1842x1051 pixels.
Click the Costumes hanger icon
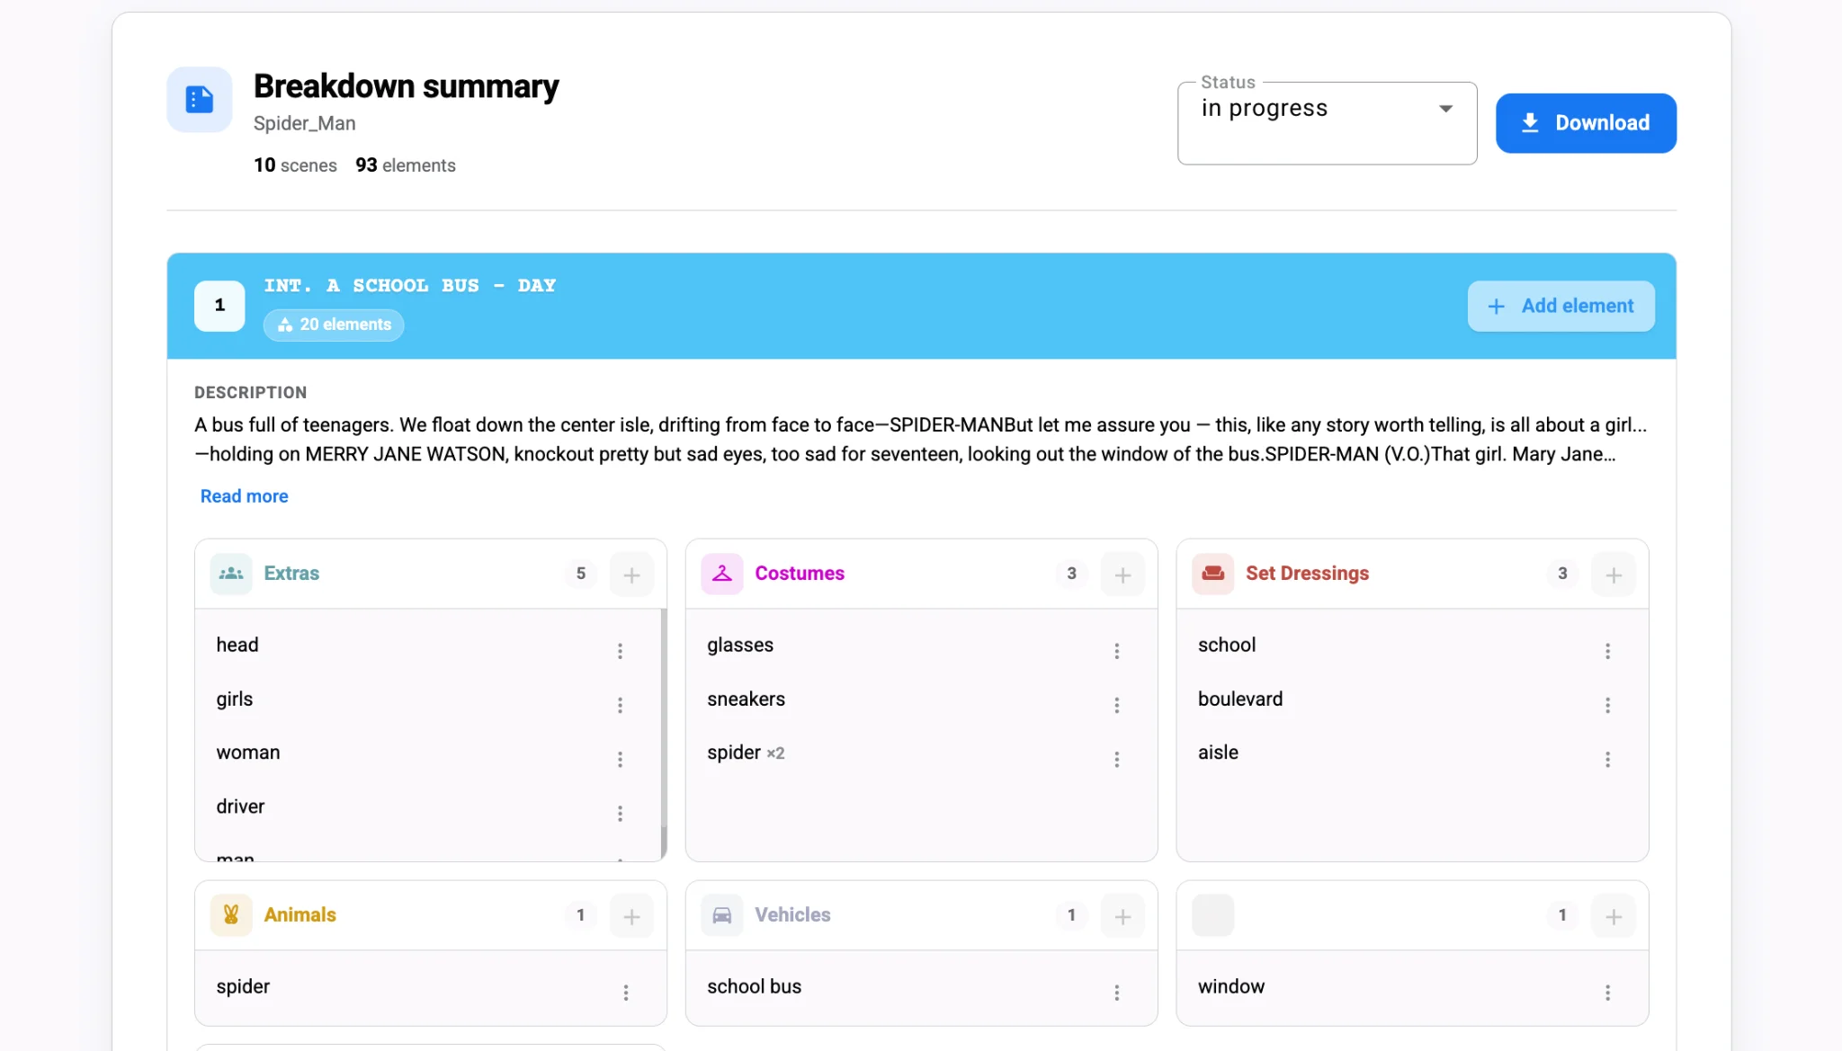click(721, 574)
